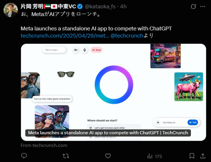
Task: Click the "From techcrunch.com" source label
Action: tap(44, 145)
